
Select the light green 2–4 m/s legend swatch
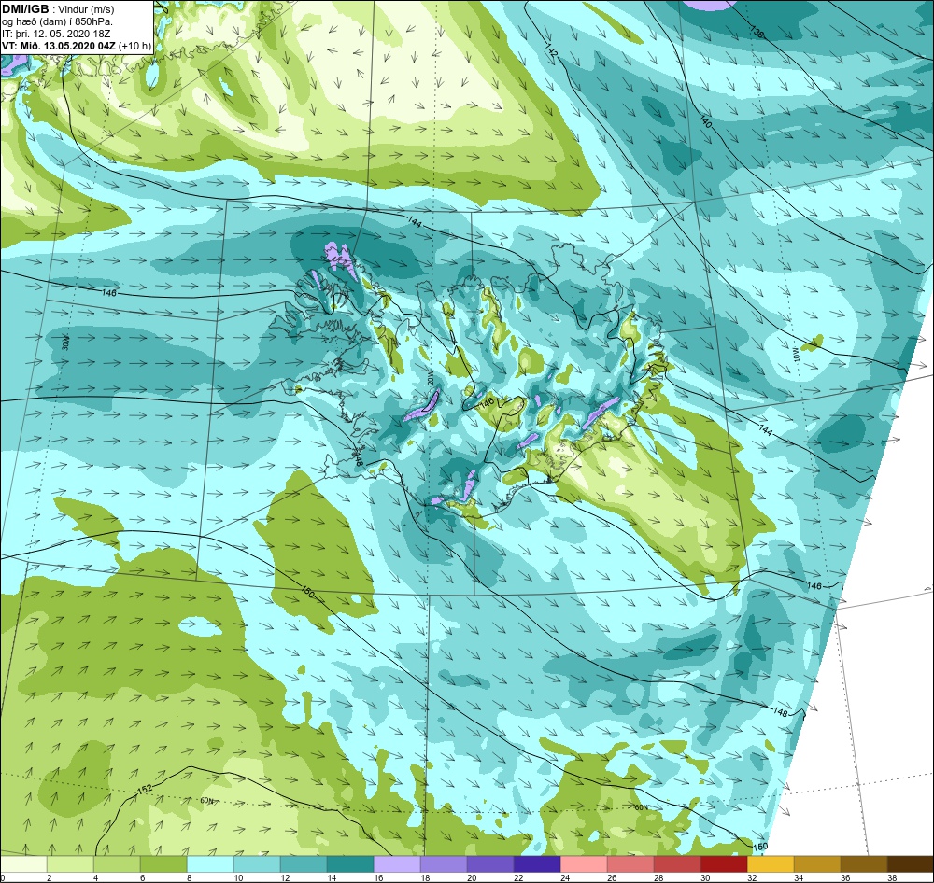click(70, 864)
